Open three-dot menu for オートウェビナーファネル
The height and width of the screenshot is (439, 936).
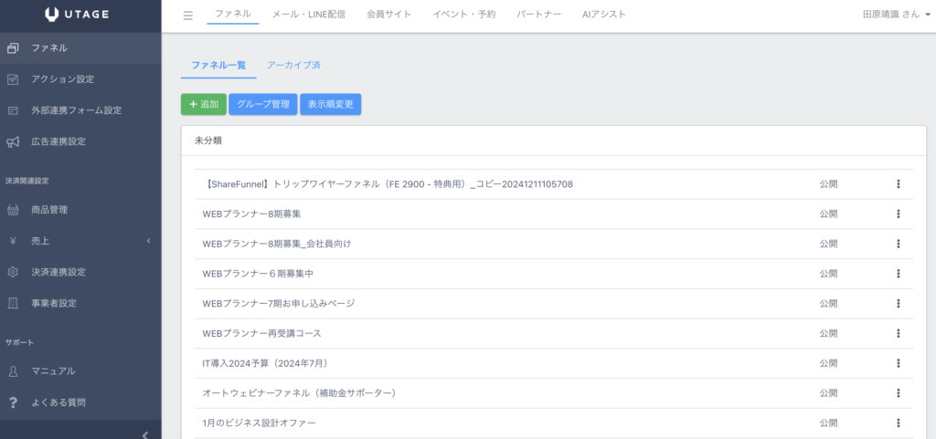tap(898, 393)
